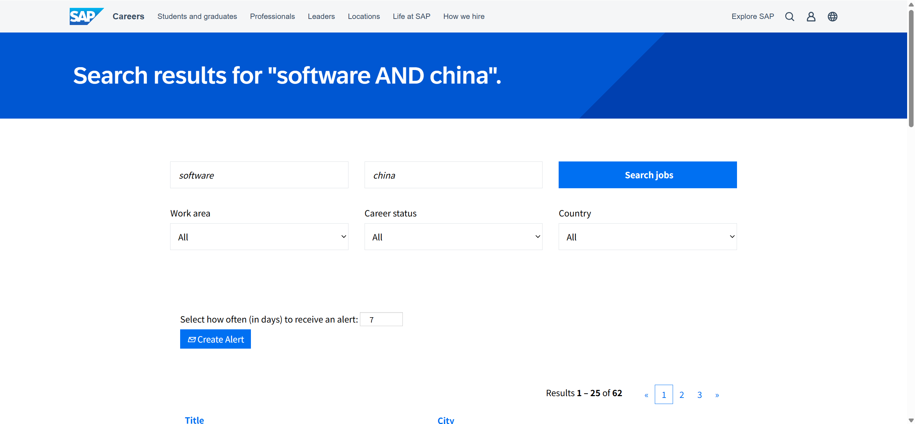Image resolution: width=915 pixels, height=424 pixels.
Task: Open the Locations menu item
Action: [x=363, y=16]
